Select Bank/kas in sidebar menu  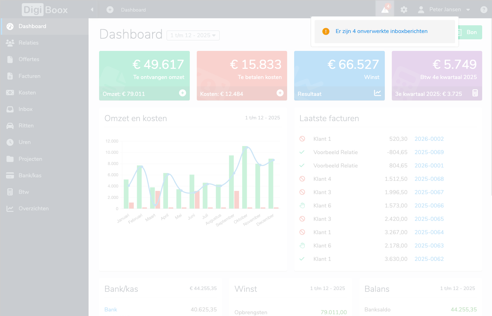(30, 176)
